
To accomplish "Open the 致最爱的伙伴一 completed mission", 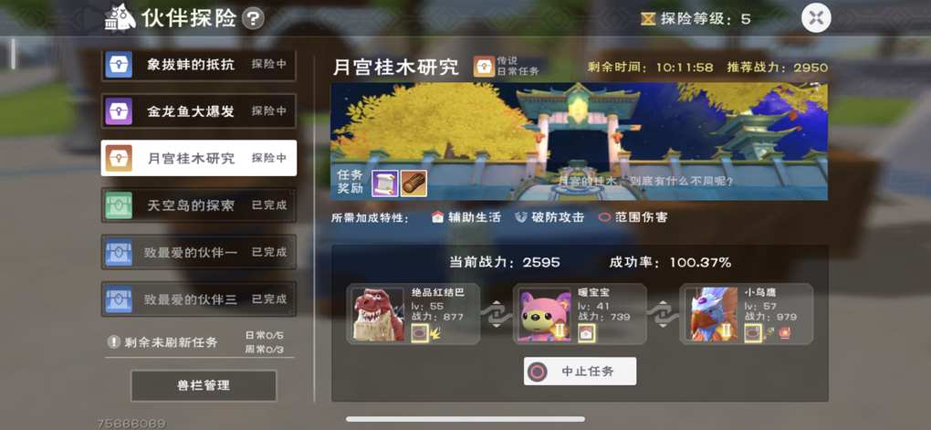I will pos(198,252).
